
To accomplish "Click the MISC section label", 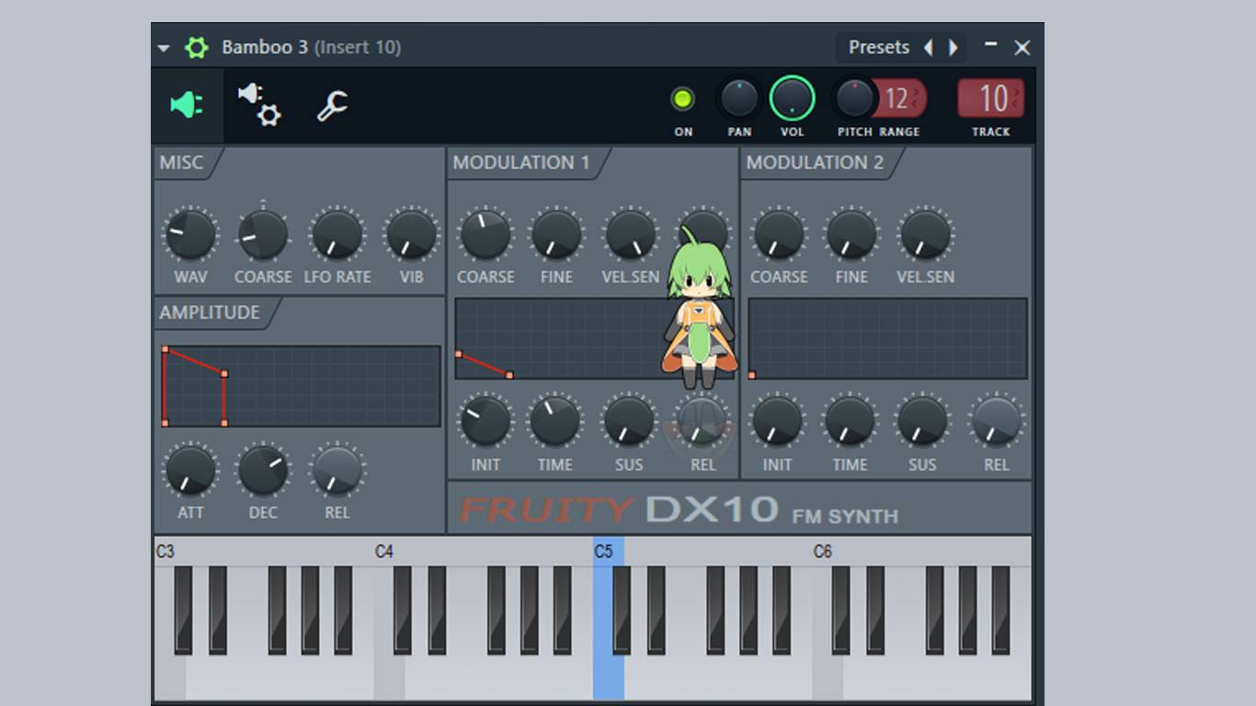I will pos(181,163).
